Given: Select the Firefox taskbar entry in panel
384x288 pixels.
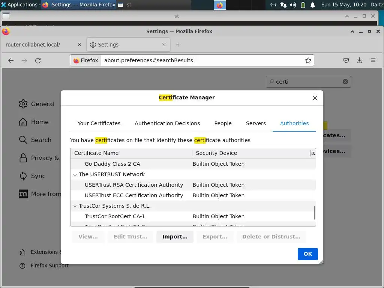Looking at the screenshot, I should [x=79, y=4].
